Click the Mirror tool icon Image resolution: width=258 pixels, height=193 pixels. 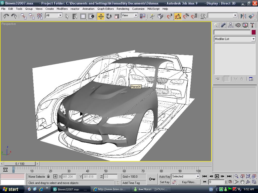coord(243,16)
